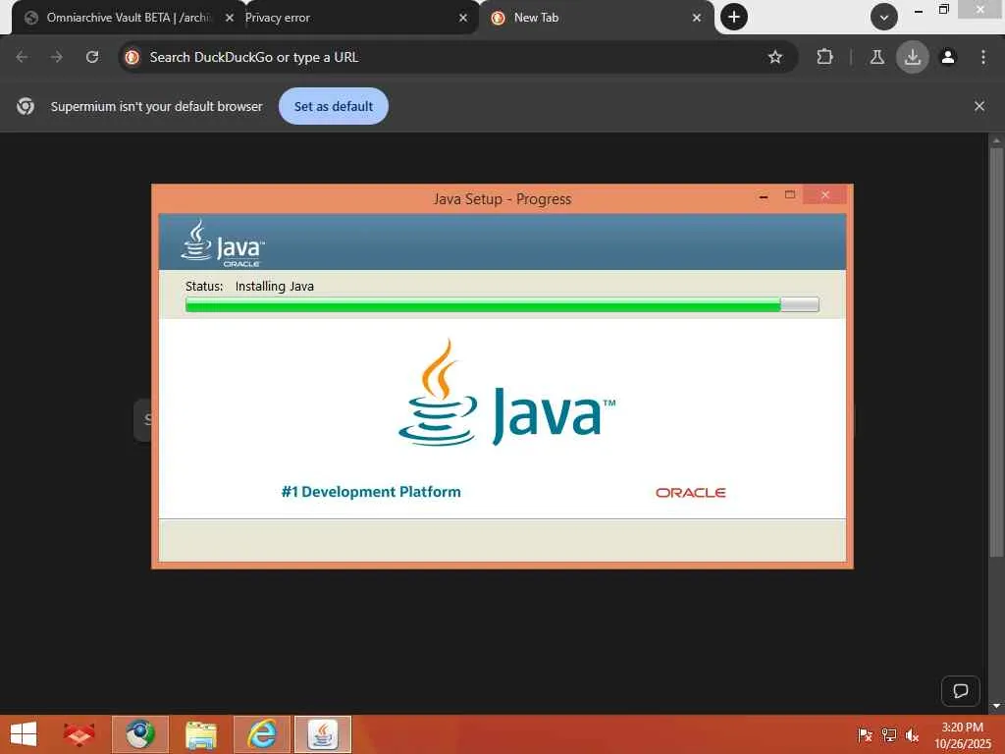
Task: Open Internet Explorer from taskbar
Action: point(261,734)
